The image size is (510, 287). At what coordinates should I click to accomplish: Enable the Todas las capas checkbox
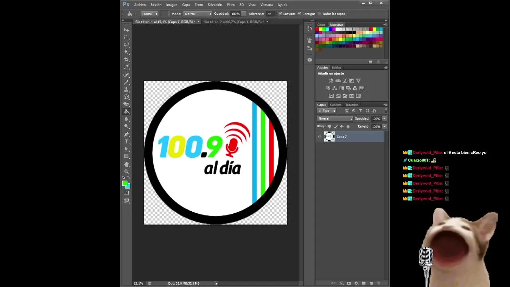(x=319, y=14)
